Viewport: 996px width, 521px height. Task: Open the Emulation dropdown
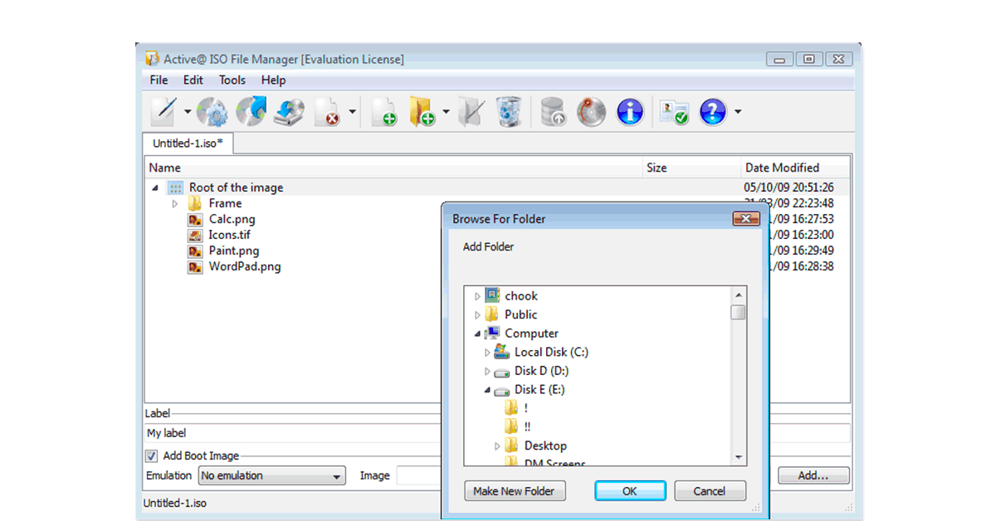point(272,475)
